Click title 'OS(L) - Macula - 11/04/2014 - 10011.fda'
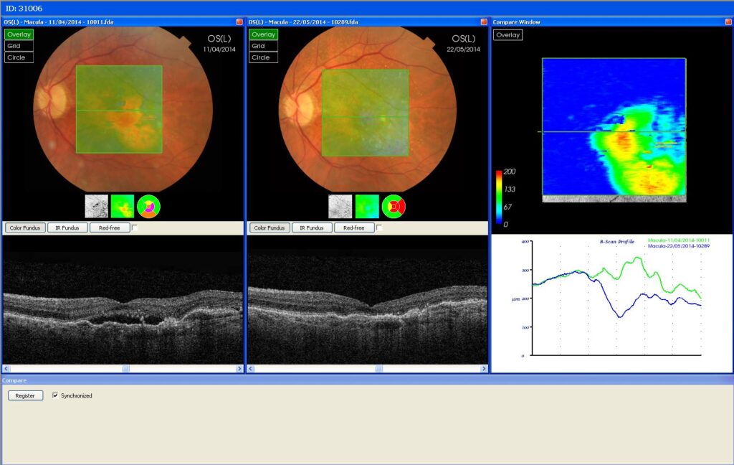 point(59,22)
